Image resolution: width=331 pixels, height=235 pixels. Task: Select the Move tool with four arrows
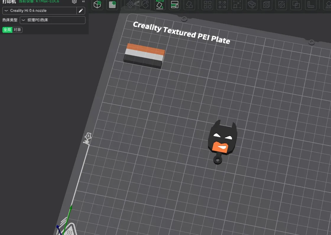(130, 4)
